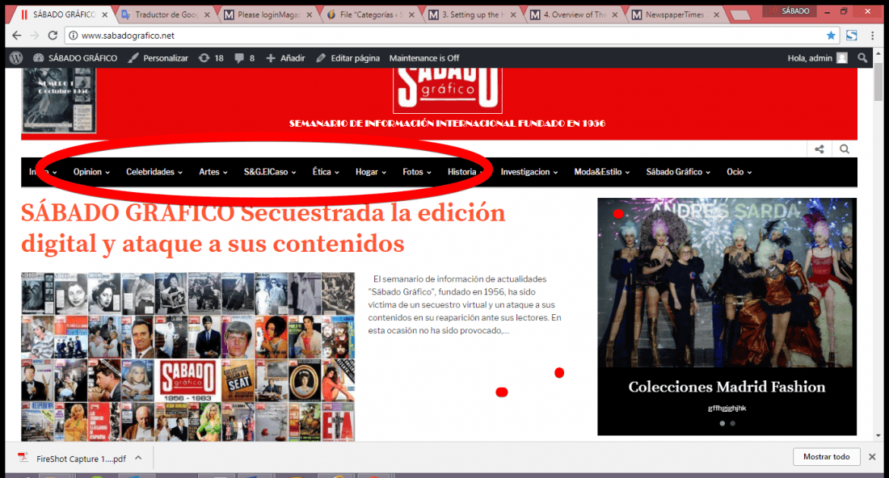Select first slider pagination dot
Screen dimensions: 889x478
[722, 423]
